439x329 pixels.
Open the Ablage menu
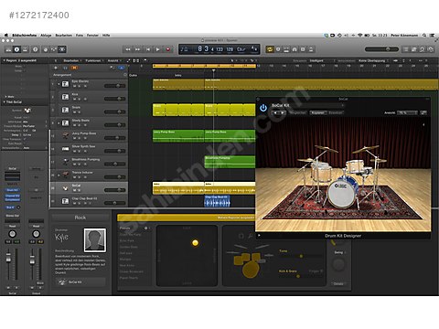tap(46, 36)
